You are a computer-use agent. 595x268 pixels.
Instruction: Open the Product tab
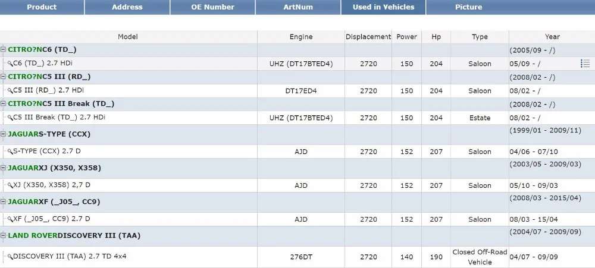(42, 7)
